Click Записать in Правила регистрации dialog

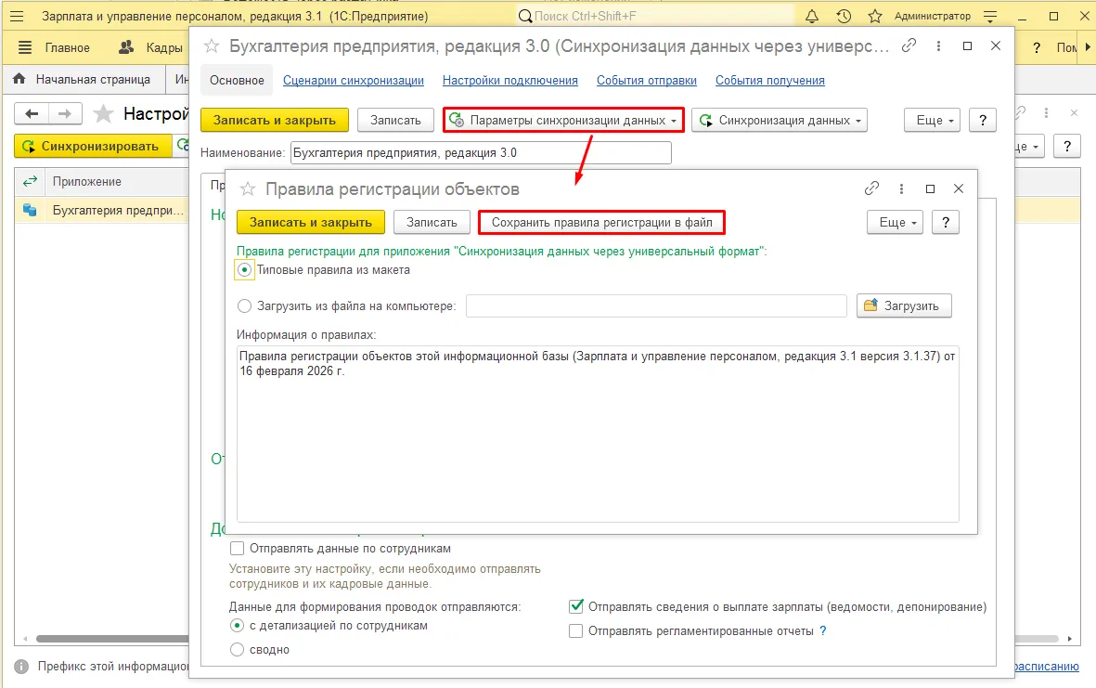pos(432,222)
